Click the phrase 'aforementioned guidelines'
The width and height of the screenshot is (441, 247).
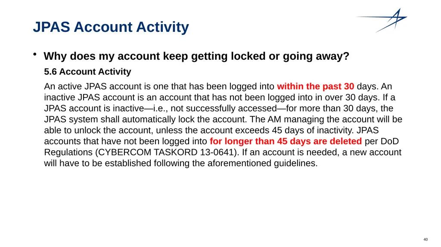262,163
